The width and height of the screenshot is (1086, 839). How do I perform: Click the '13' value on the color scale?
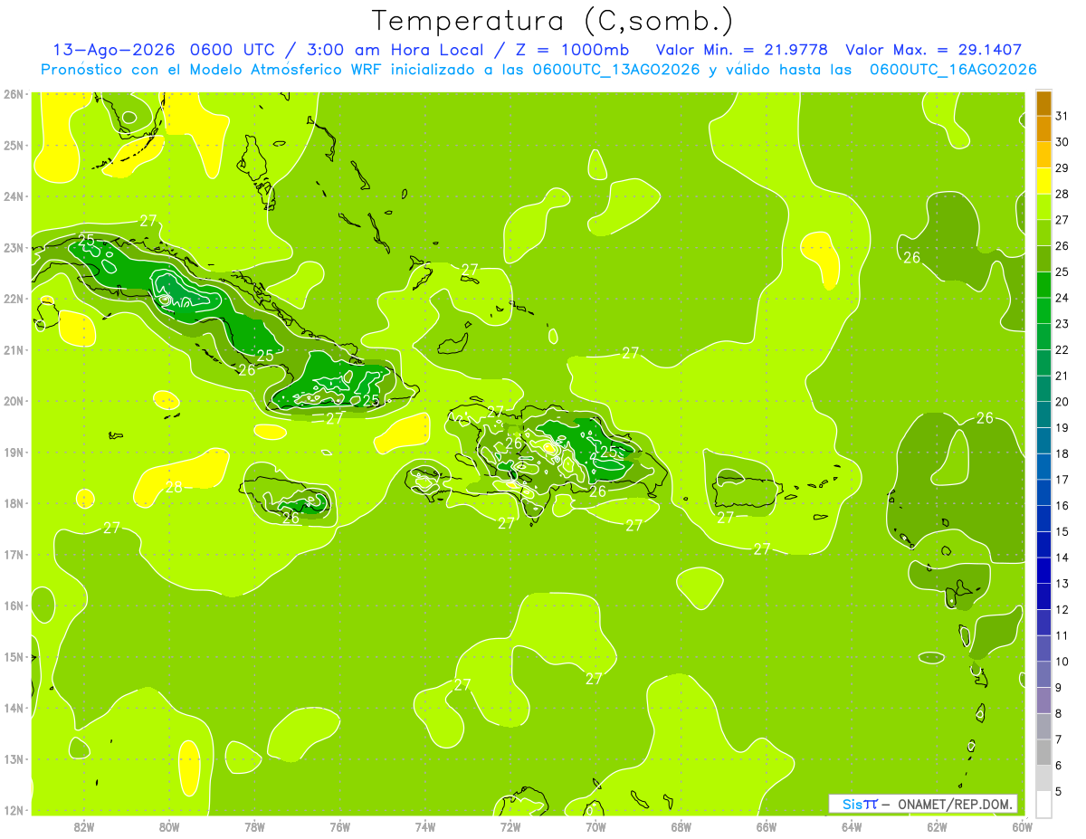(1062, 583)
